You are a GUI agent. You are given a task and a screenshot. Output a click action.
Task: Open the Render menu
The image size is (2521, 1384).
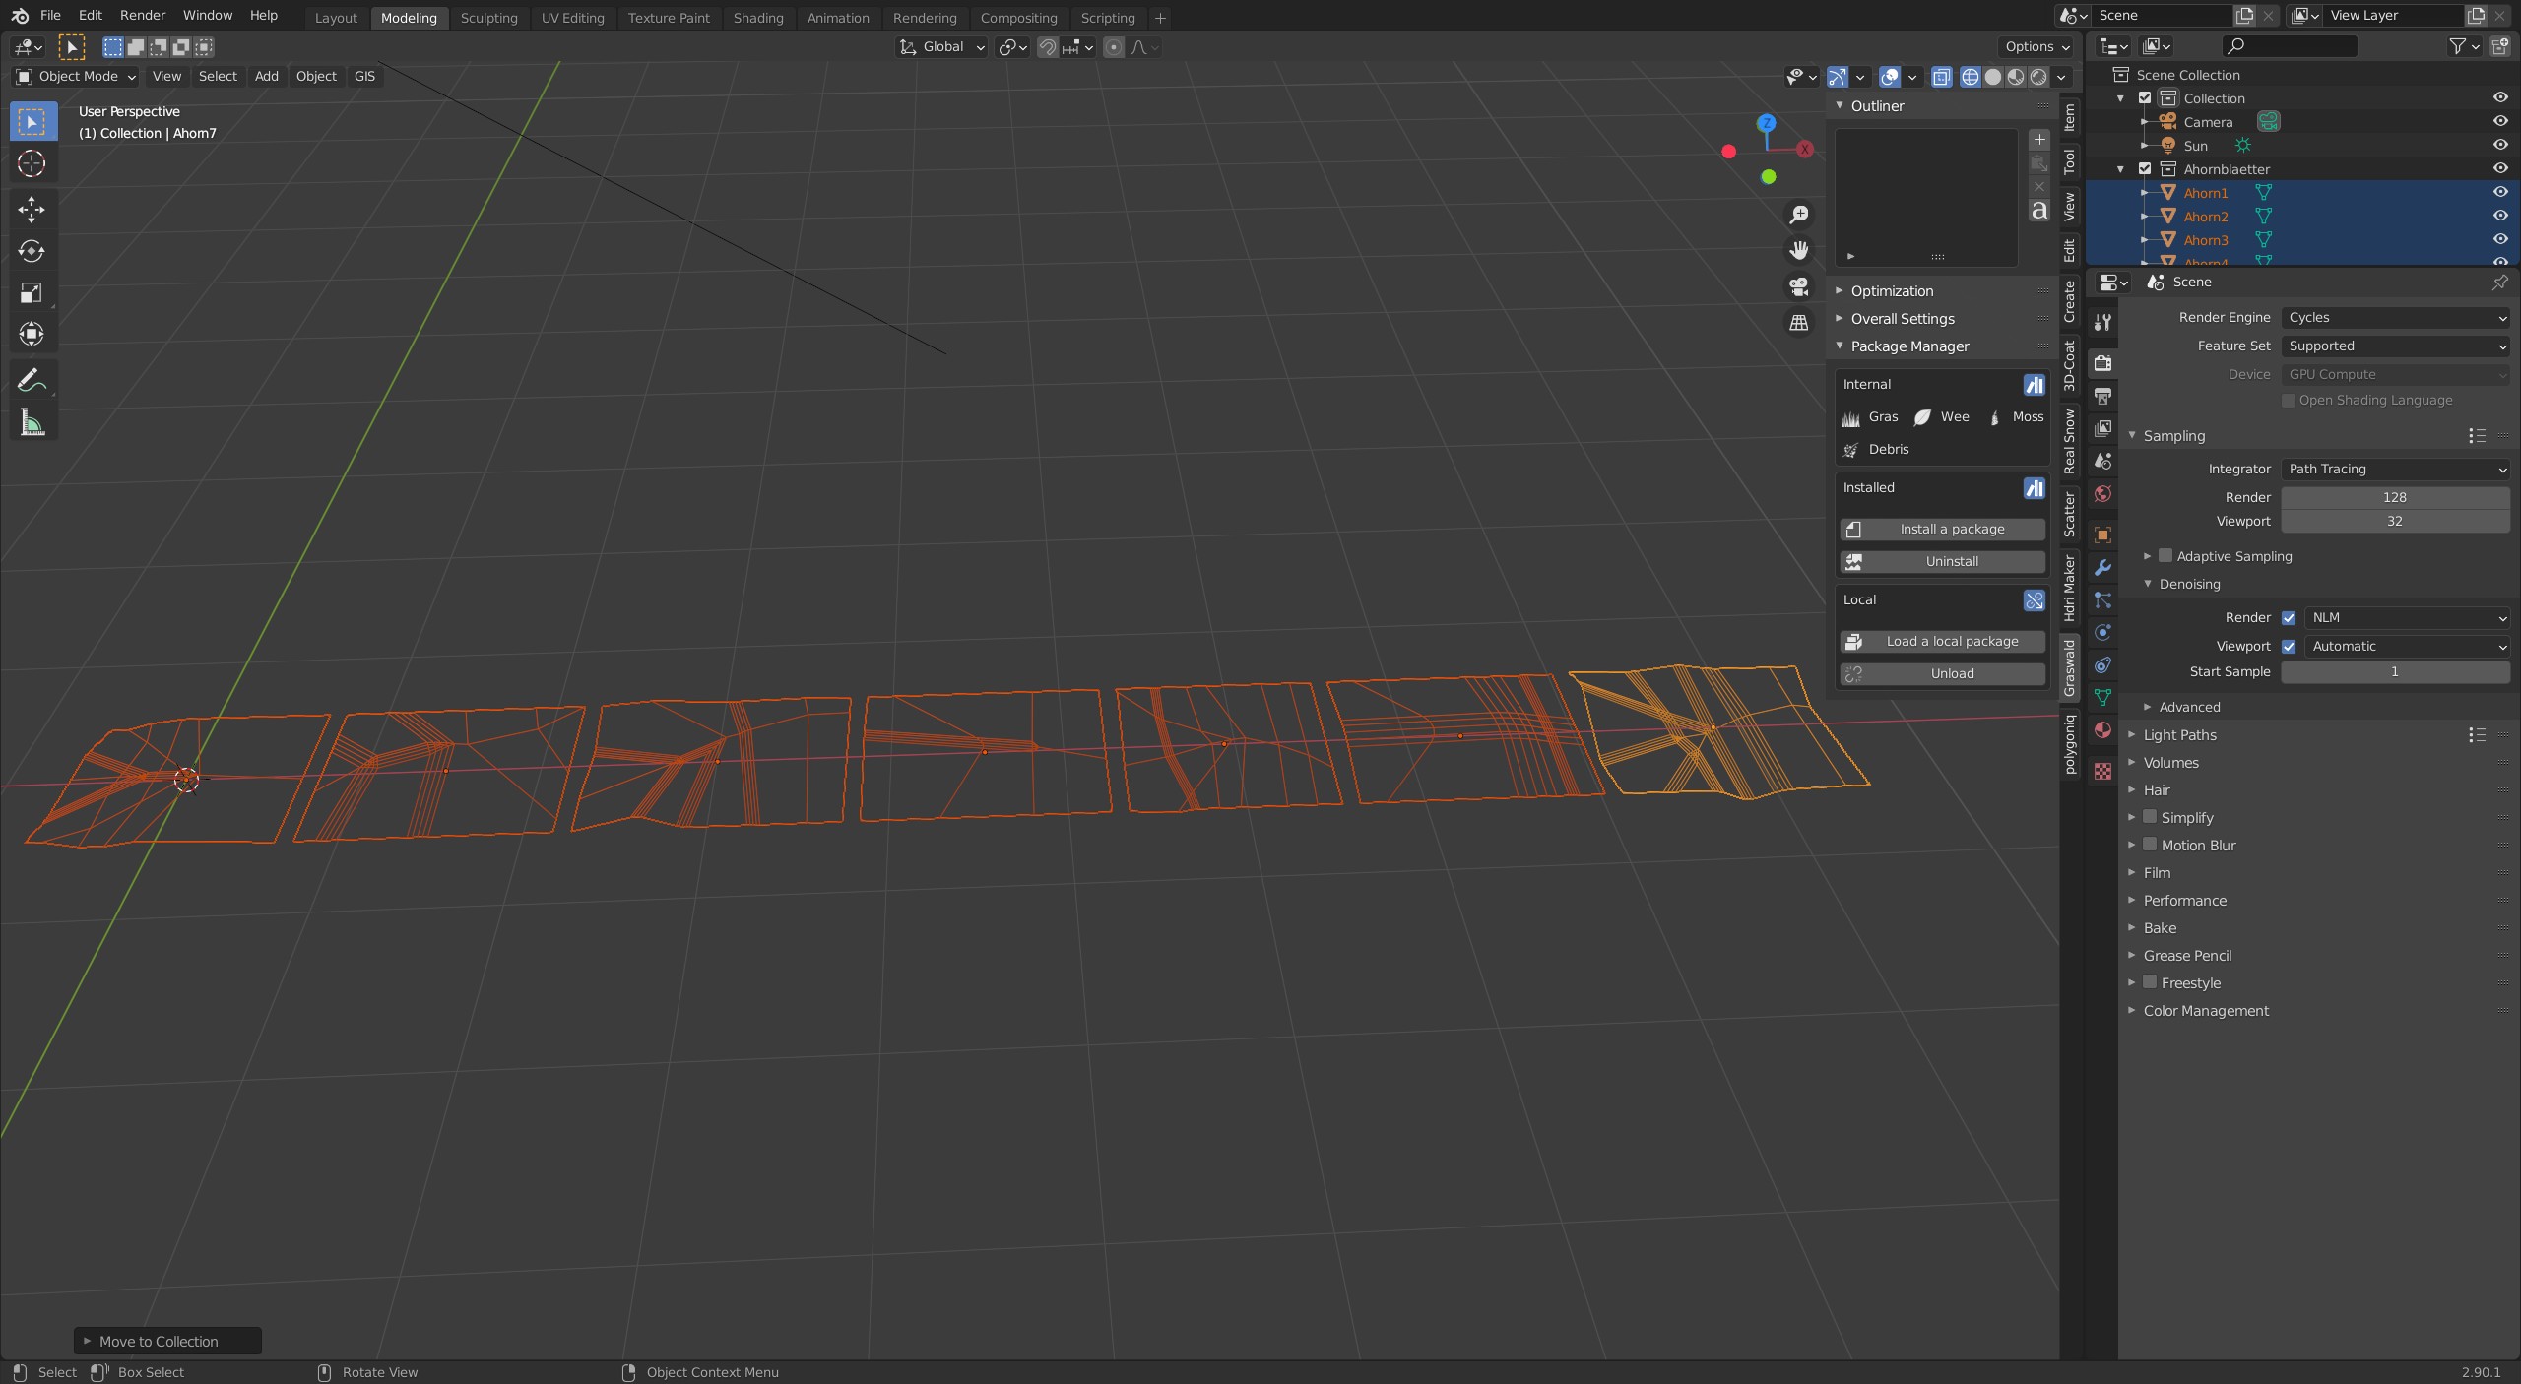(x=142, y=16)
